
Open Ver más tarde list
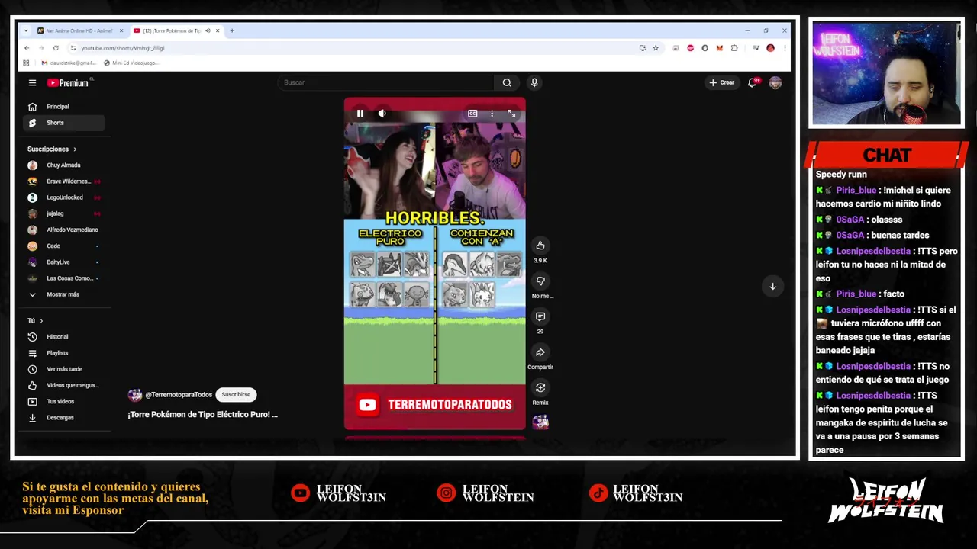[63, 369]
